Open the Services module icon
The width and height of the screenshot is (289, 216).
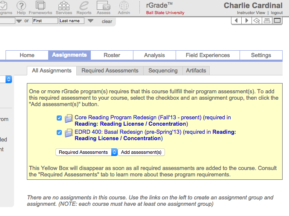coord(64,6)
